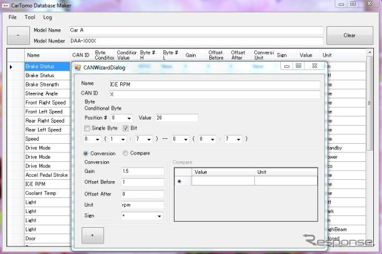
Task: Click the Gain field showing 1.5
Action: 143,171
